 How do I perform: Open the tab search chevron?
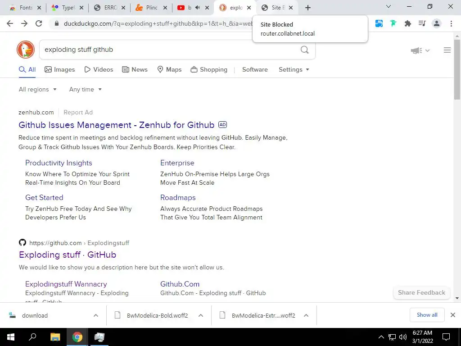click(x=389, y=6)
